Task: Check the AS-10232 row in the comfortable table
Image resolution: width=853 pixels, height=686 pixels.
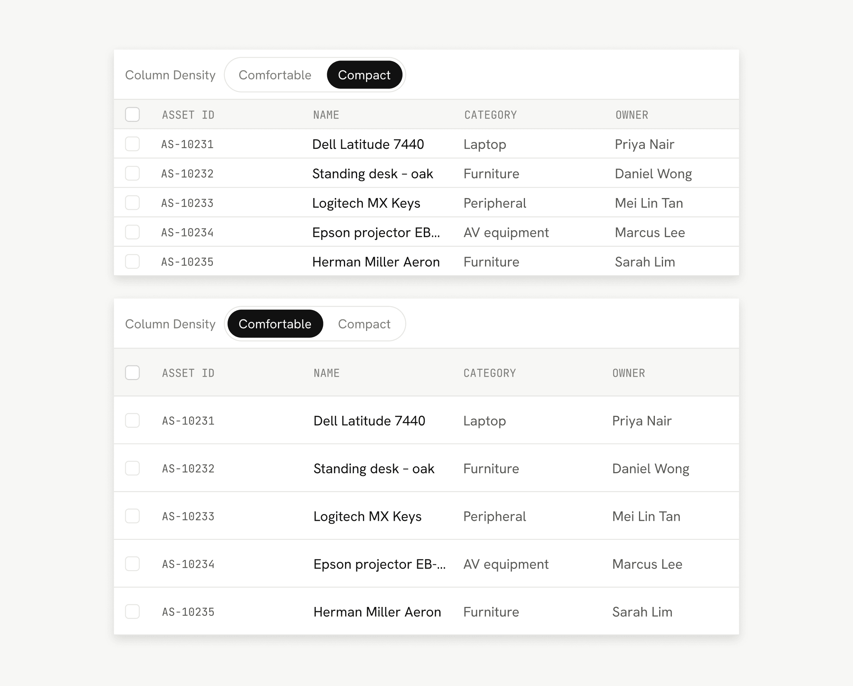Action: pyautogui.click(x=133, y=468)
